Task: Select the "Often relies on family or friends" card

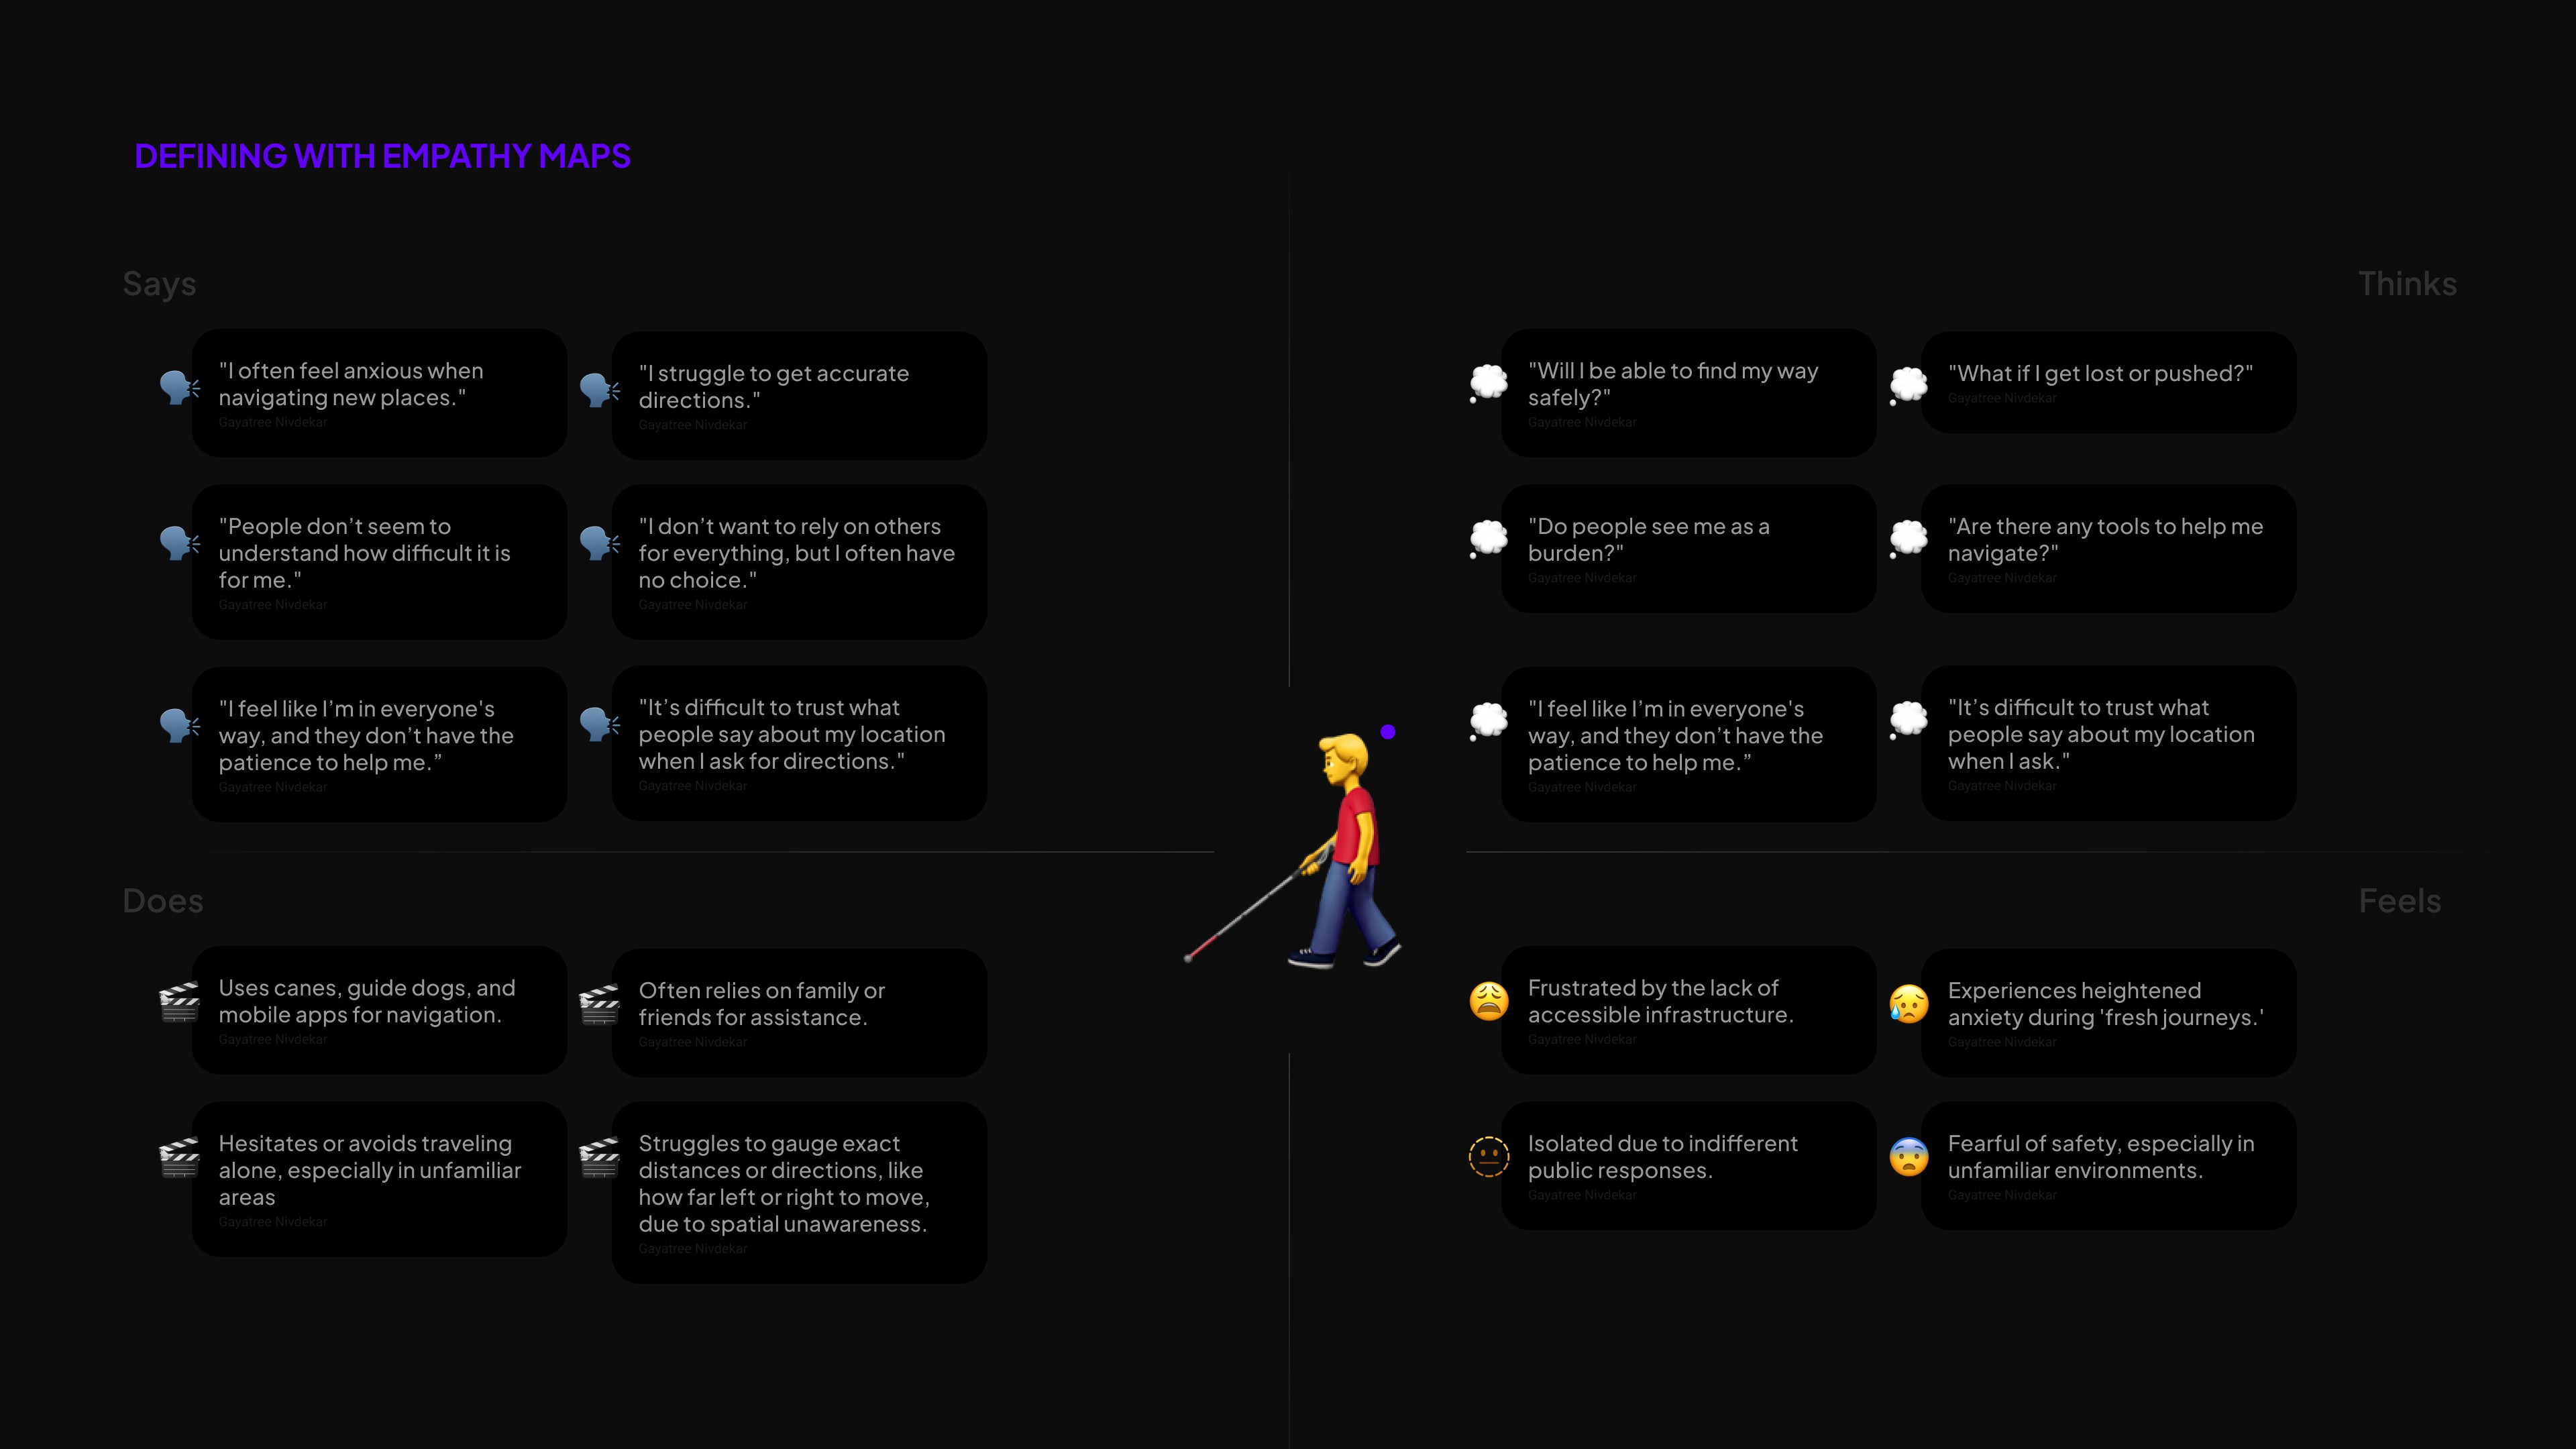Action: point(799,1012)
